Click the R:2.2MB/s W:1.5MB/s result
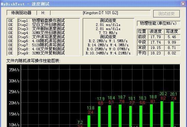187x127 pixels. pos(108,41)
